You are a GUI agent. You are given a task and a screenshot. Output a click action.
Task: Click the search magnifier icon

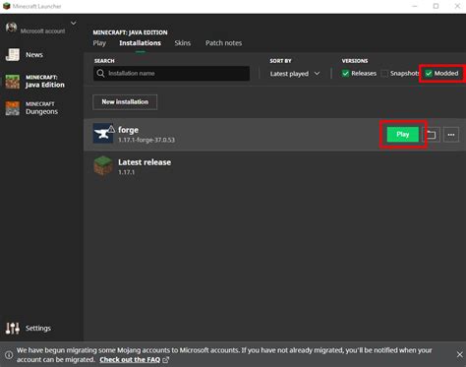pyautogui.click(x=100, y=73)
